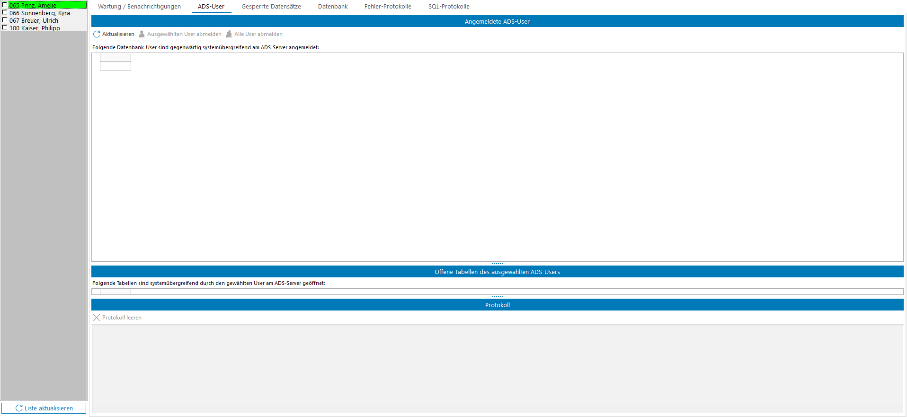The height and width of the screenshot is (417, 907).
Task: Switch to the ADS-User tab
Action: pyautogui.click(x=211, y=7)
